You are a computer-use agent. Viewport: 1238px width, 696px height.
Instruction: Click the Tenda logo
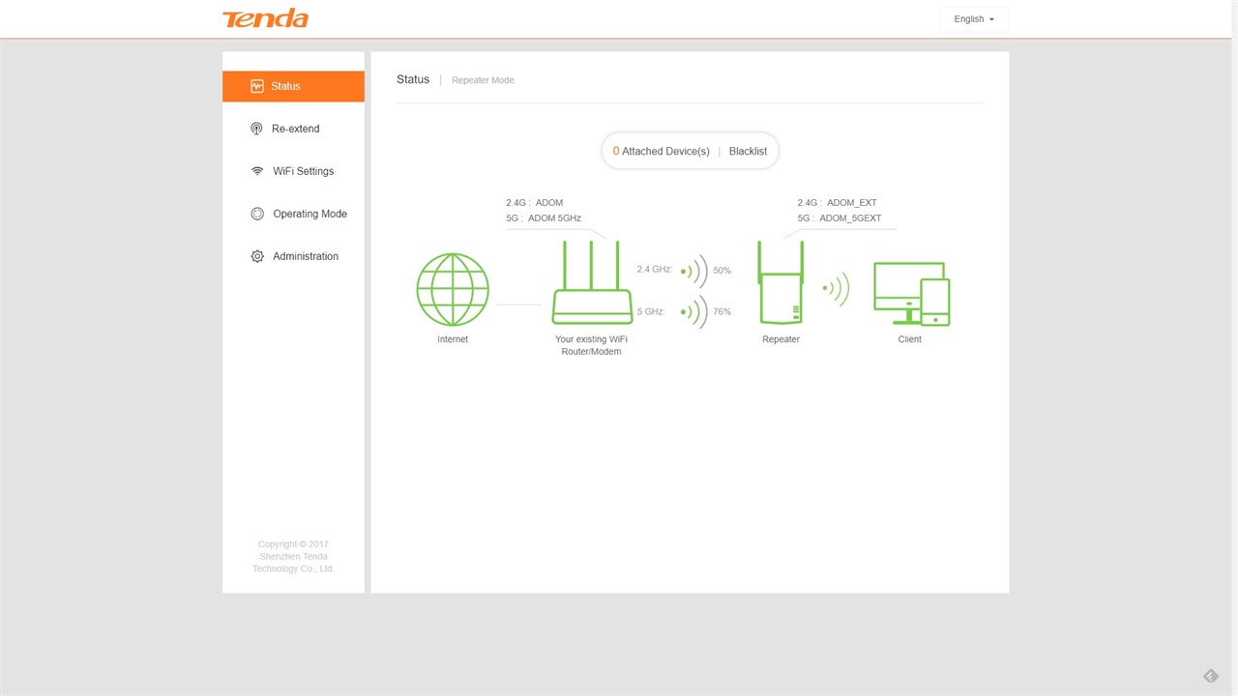[x=265, y=18]
